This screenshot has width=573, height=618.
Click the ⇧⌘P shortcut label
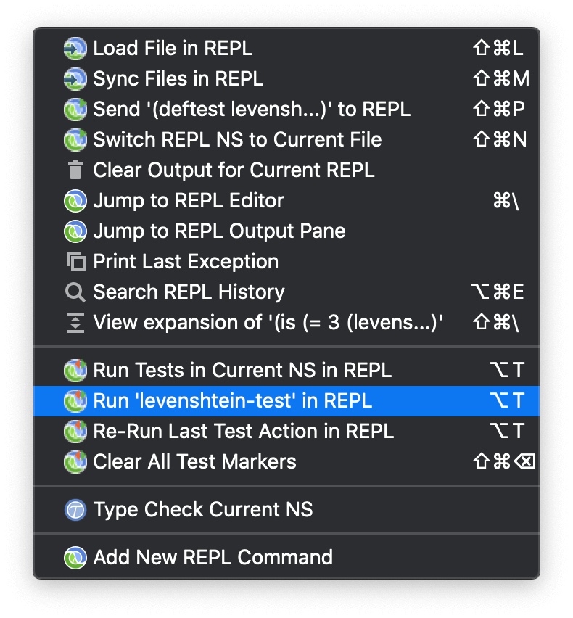pyautogui.click(x=498, y=109)
